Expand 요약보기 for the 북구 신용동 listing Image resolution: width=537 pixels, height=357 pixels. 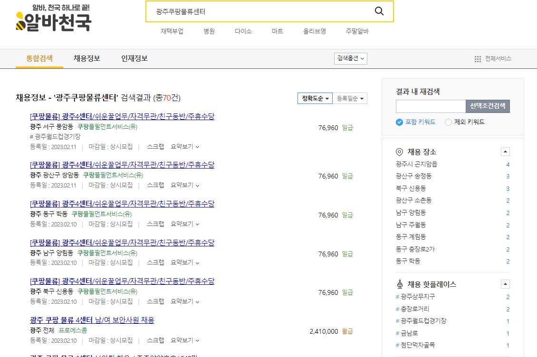(x=185, y=301)
